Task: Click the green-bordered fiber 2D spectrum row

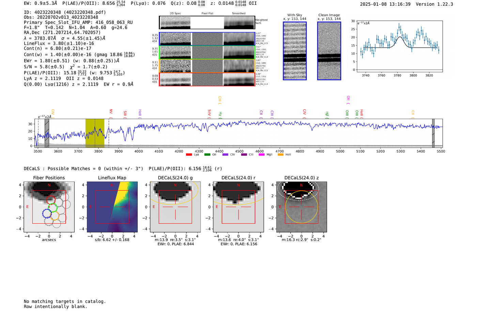Action: (x=207, y=52)
